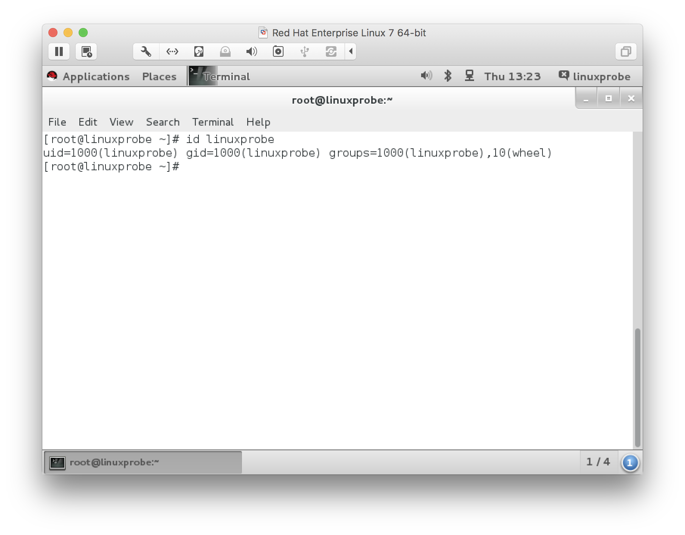Viewport: 685px width, 535px height.
Task: Open the Terminal menu
Action: point(213,122)
